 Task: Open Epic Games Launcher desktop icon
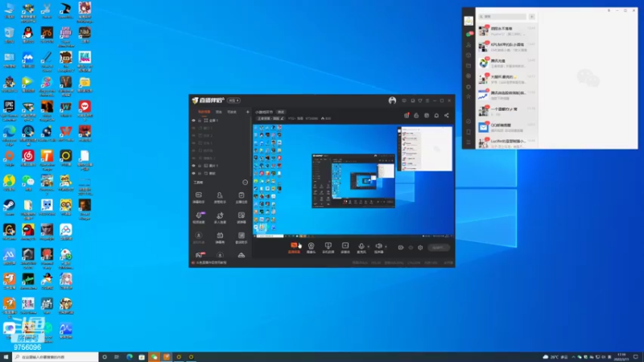9,107
